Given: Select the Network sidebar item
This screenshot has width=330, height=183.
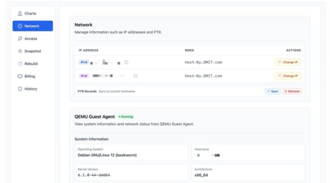Looking at the screenshot, I should click(x=33, y=26).
